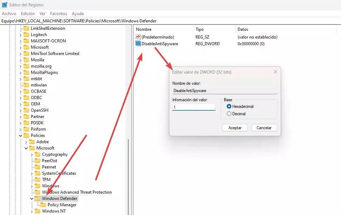Click the OCBASE folder icon
Viewport: 341px width, 215px height.
click(26, 91)
